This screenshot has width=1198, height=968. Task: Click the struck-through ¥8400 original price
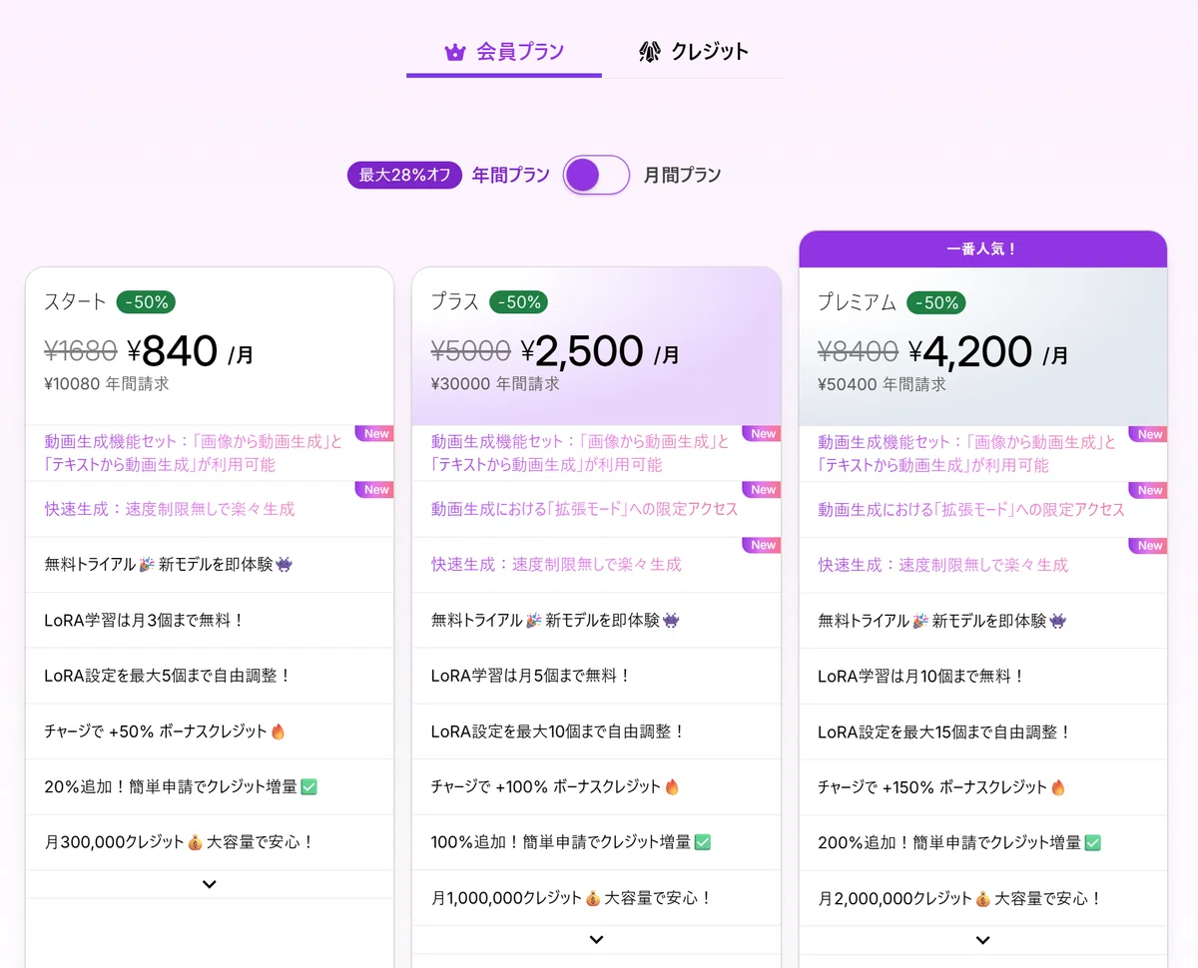click(x=858, y=352)
